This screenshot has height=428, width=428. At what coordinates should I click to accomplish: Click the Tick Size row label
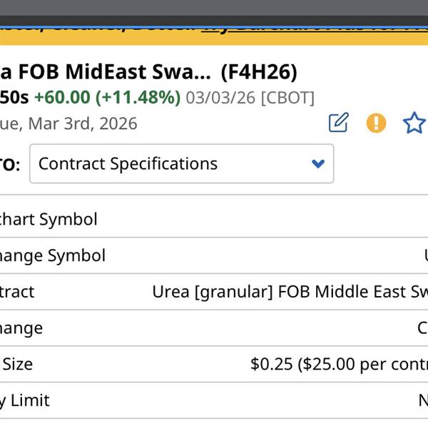pyautogui.click(x=17, y=365)
